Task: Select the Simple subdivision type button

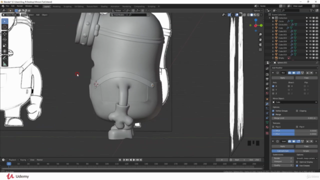Action: 306,151
